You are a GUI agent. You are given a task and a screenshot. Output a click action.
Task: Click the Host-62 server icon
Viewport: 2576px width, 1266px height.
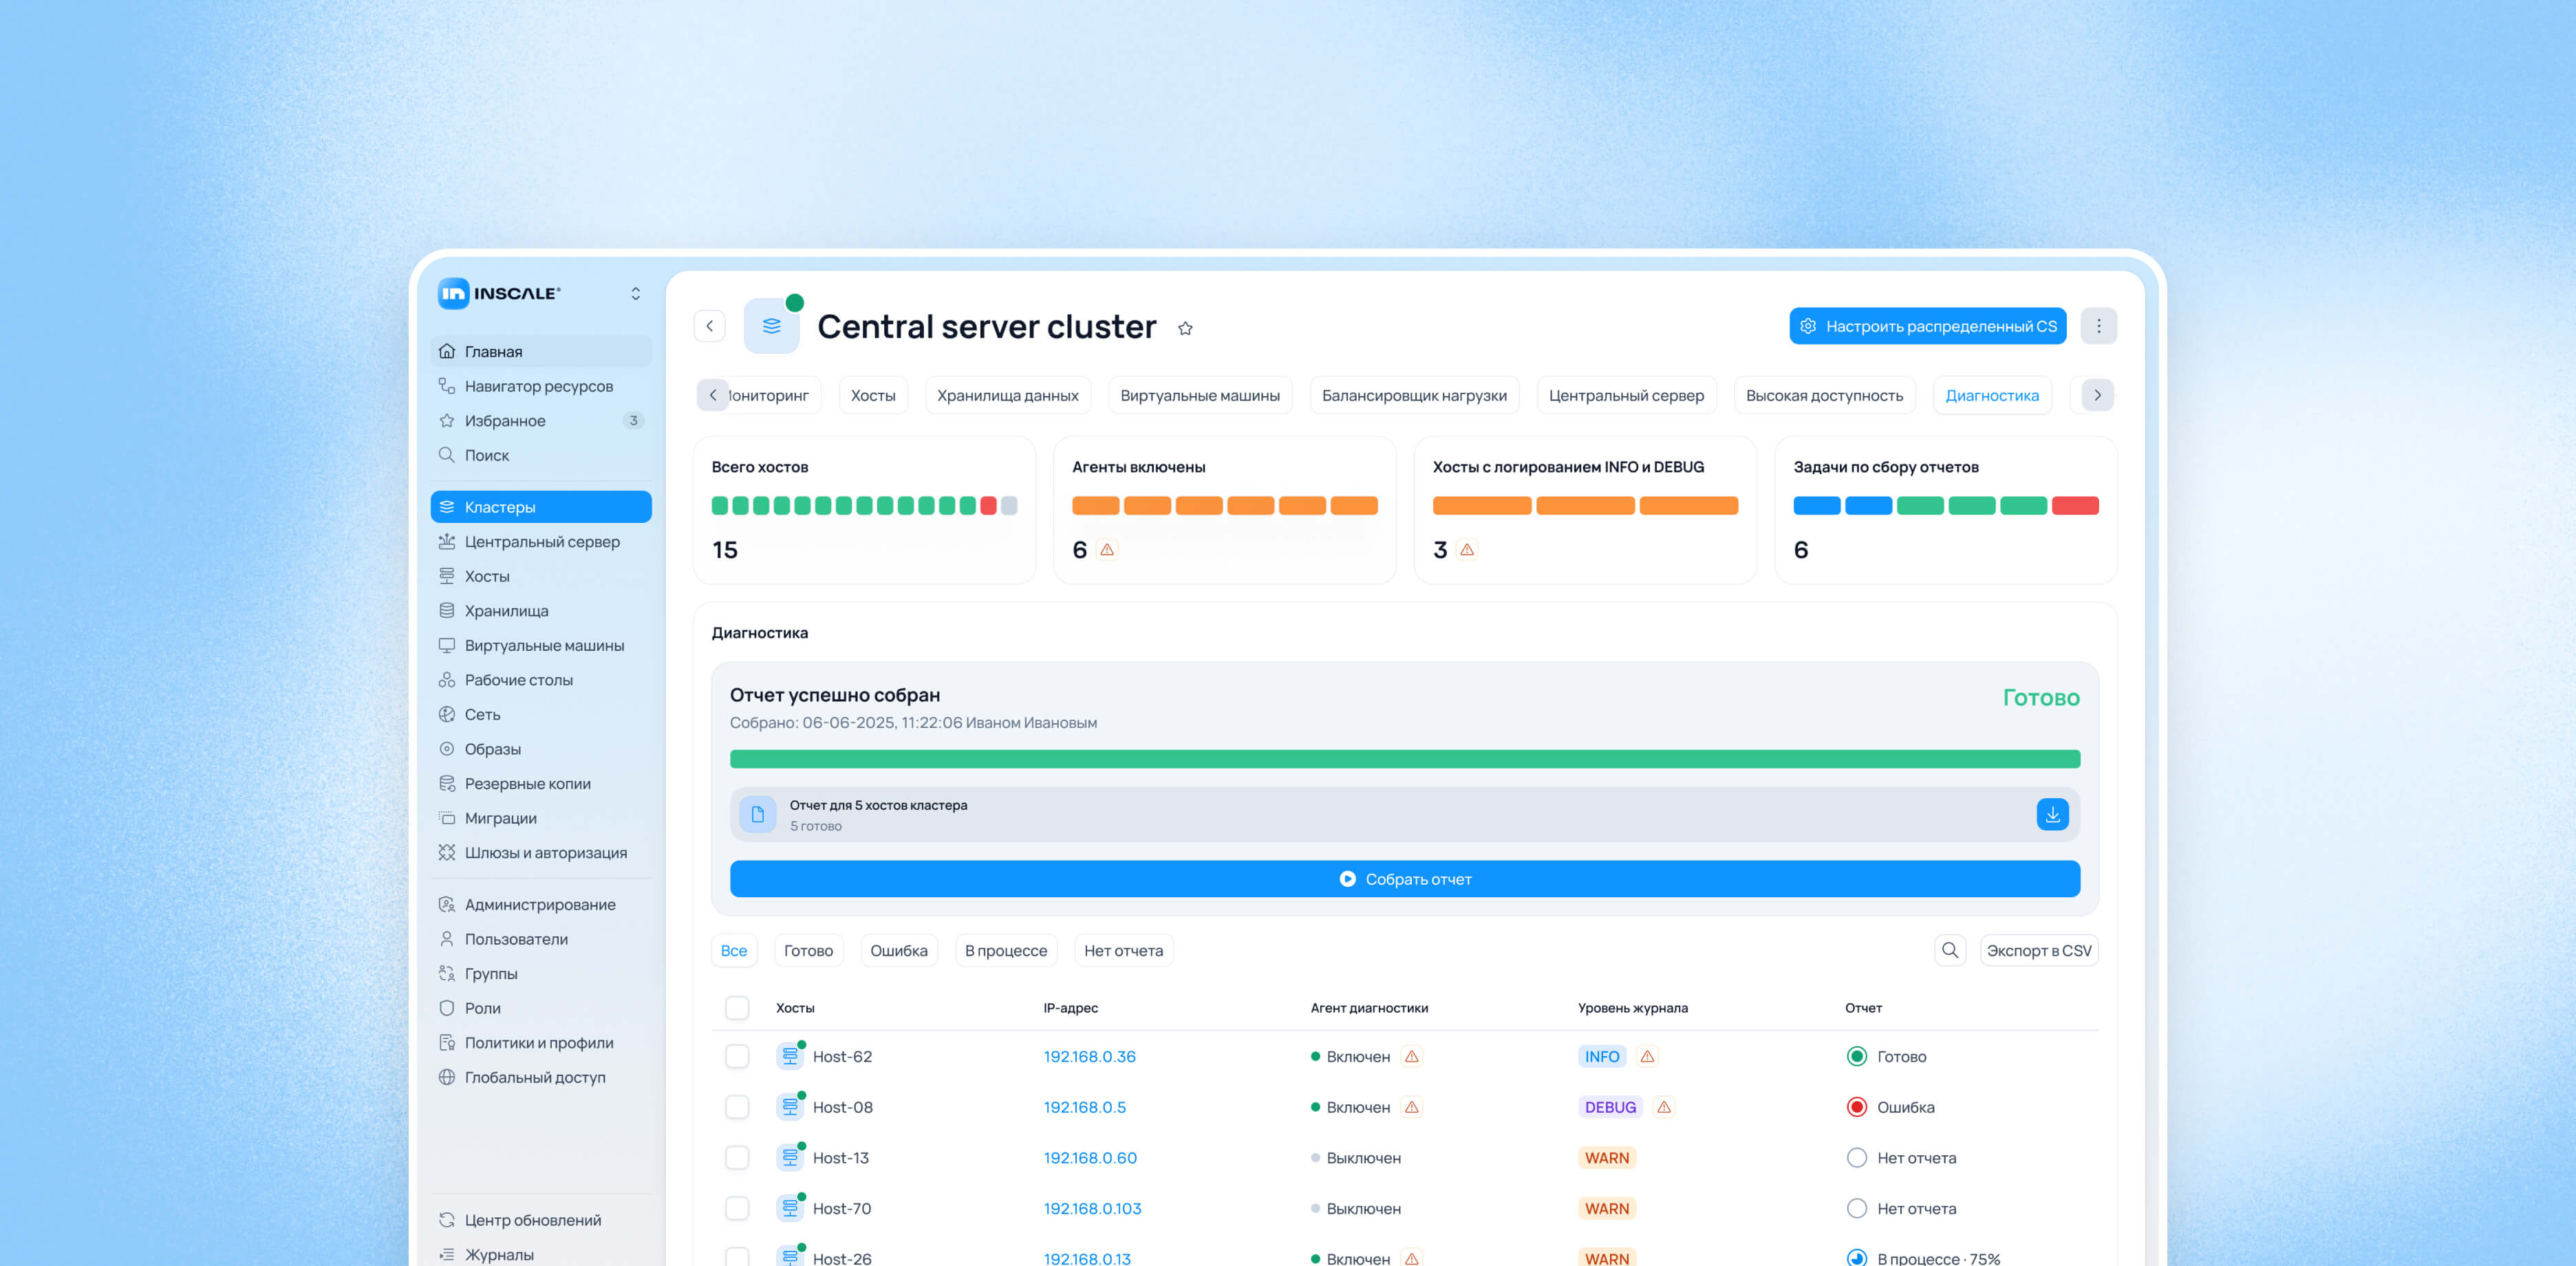point(790,1056)
